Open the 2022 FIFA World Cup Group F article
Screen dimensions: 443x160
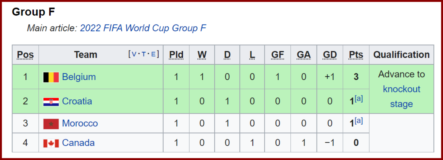tap(143, 28)
